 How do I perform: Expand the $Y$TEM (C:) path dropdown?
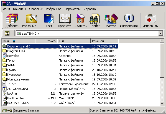161,34
